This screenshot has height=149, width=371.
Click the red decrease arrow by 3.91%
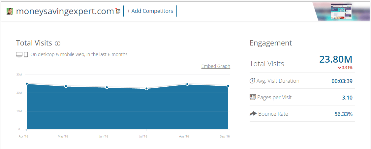click(x=340, y=68)
